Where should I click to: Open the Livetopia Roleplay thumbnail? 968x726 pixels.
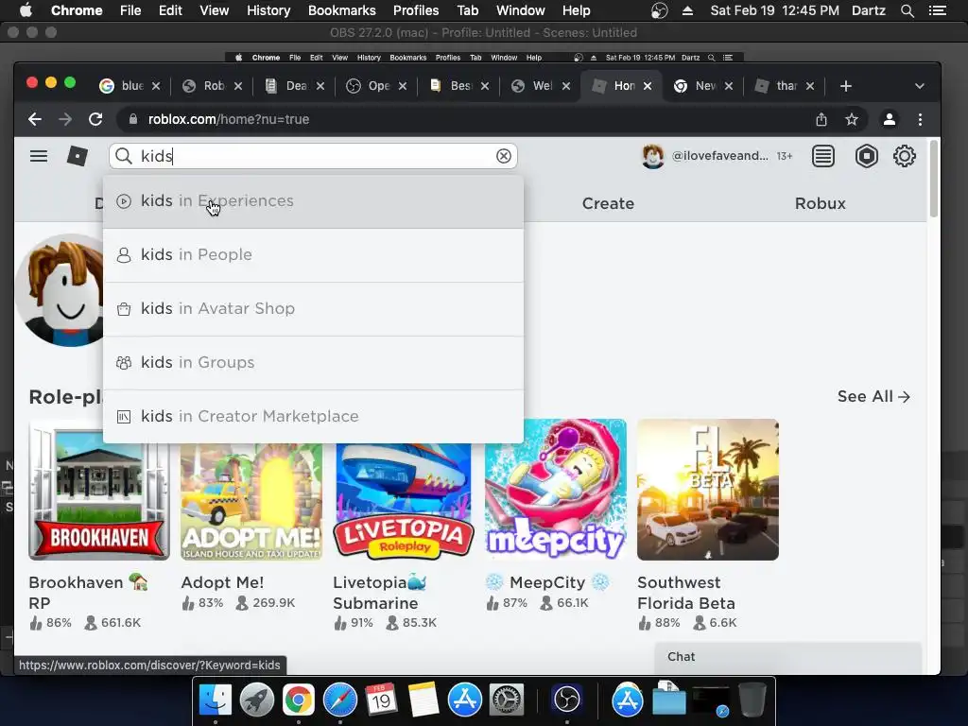[403, 501]
